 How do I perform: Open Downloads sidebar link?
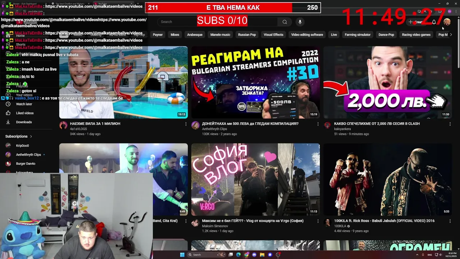24,122
